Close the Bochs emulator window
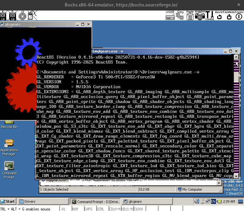The height and width of the screenshot is (211, 244). coord(239,5)
